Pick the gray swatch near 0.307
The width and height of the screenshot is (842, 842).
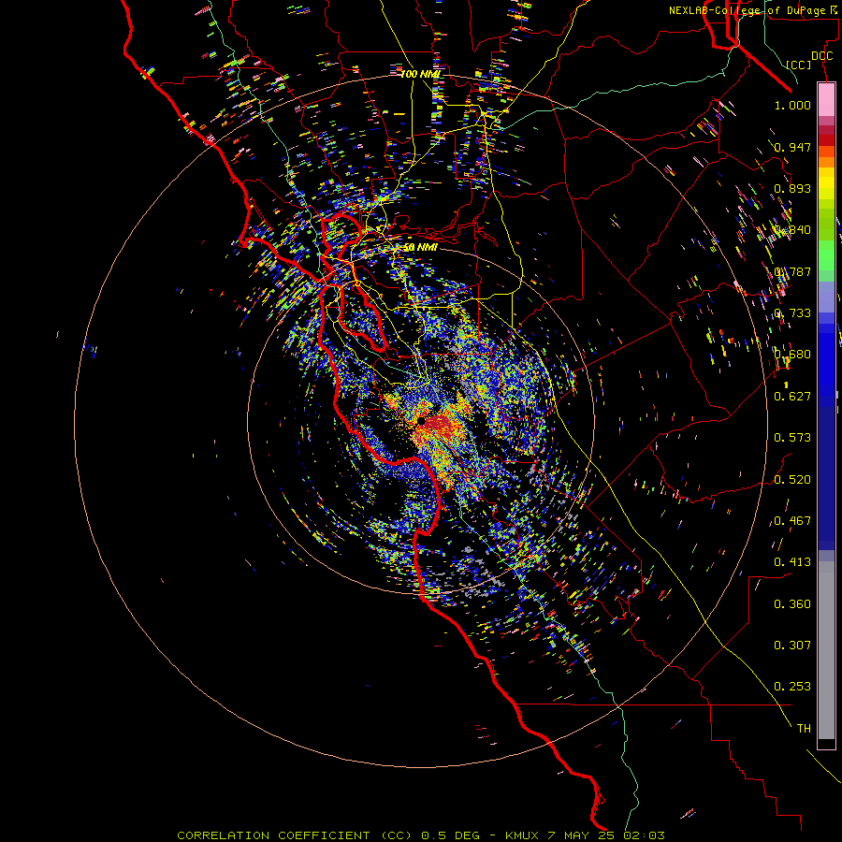click(826, 650)
